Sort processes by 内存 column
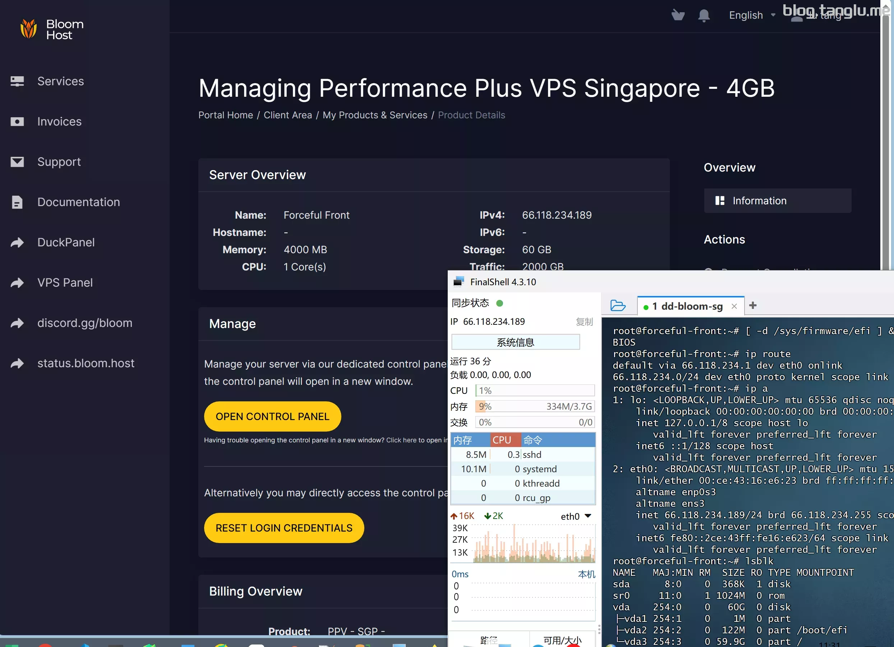 tap(470, 440)
